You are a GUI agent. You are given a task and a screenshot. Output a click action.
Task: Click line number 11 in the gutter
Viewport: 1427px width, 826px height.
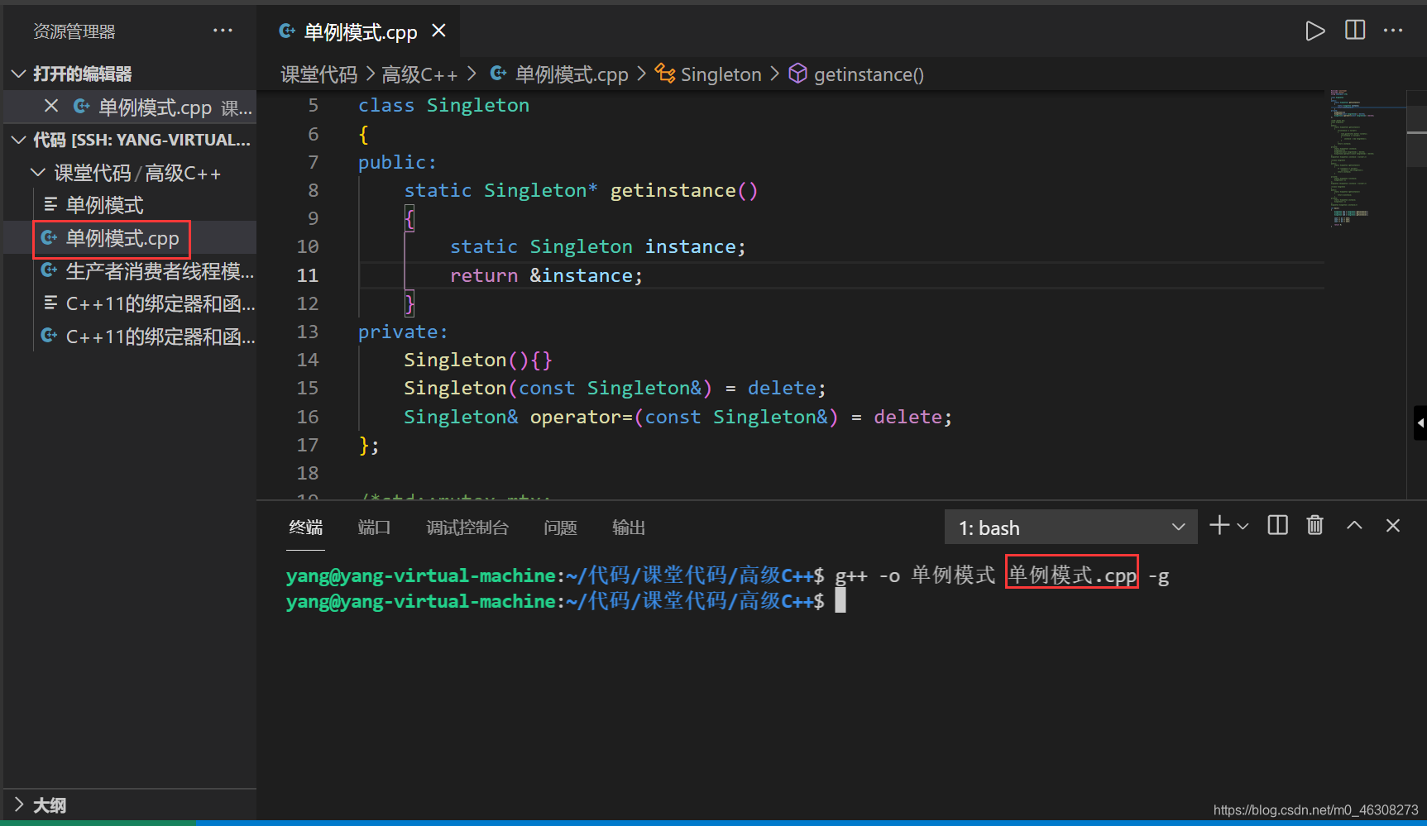307,275
